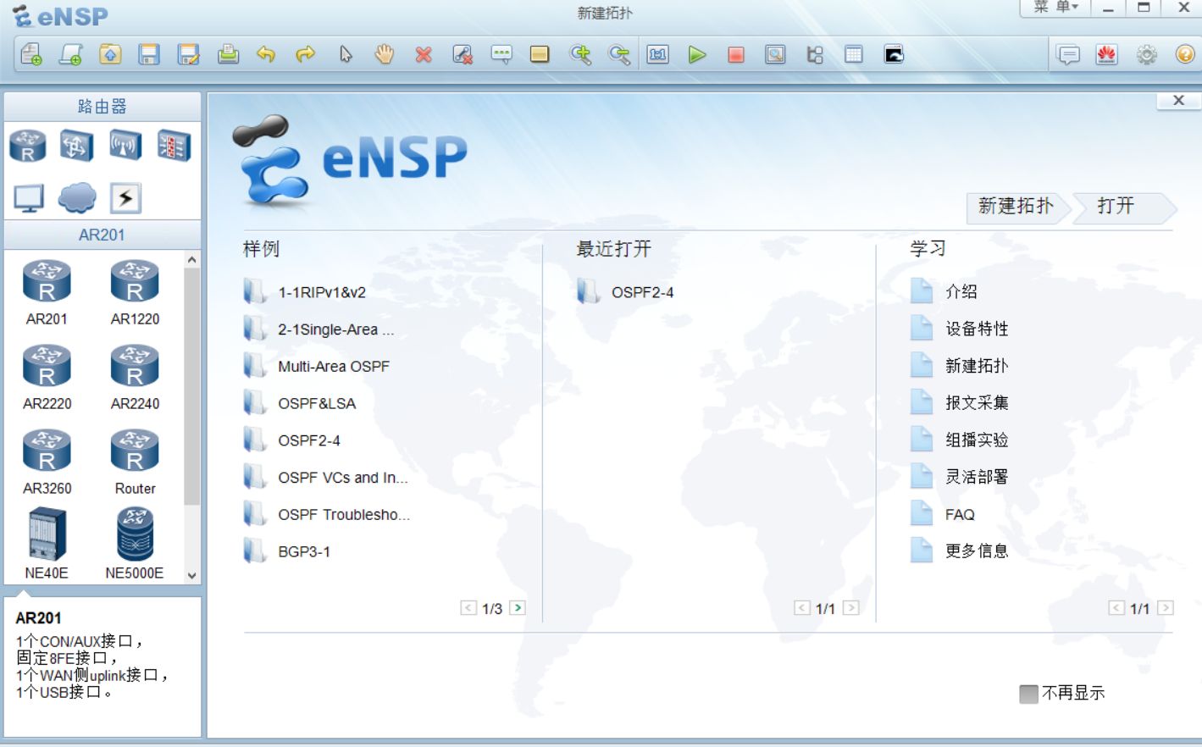The image size is (1202, 747).
Task: Go to previous page of 样例 list
Action: click(468, 608)
